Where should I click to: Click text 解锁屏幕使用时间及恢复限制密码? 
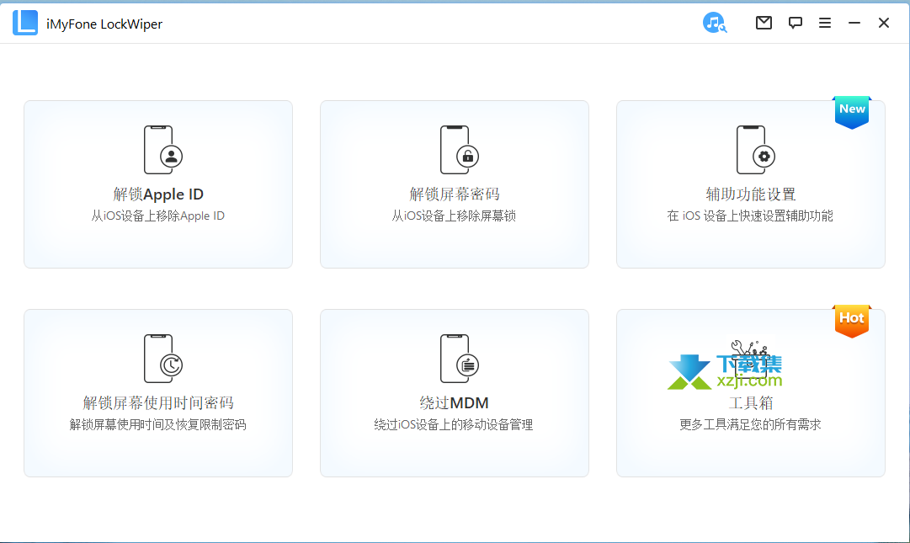coord(158,424)
